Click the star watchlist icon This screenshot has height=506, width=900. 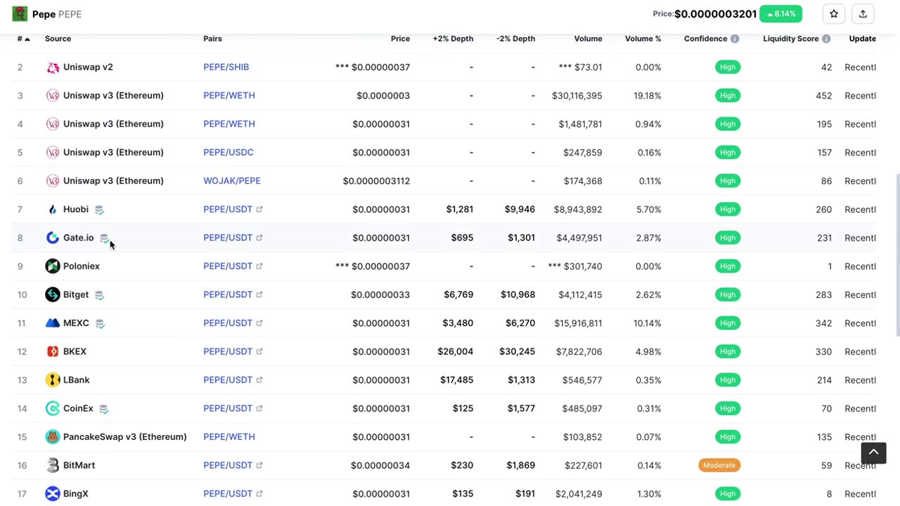click(x=834, y=14)
